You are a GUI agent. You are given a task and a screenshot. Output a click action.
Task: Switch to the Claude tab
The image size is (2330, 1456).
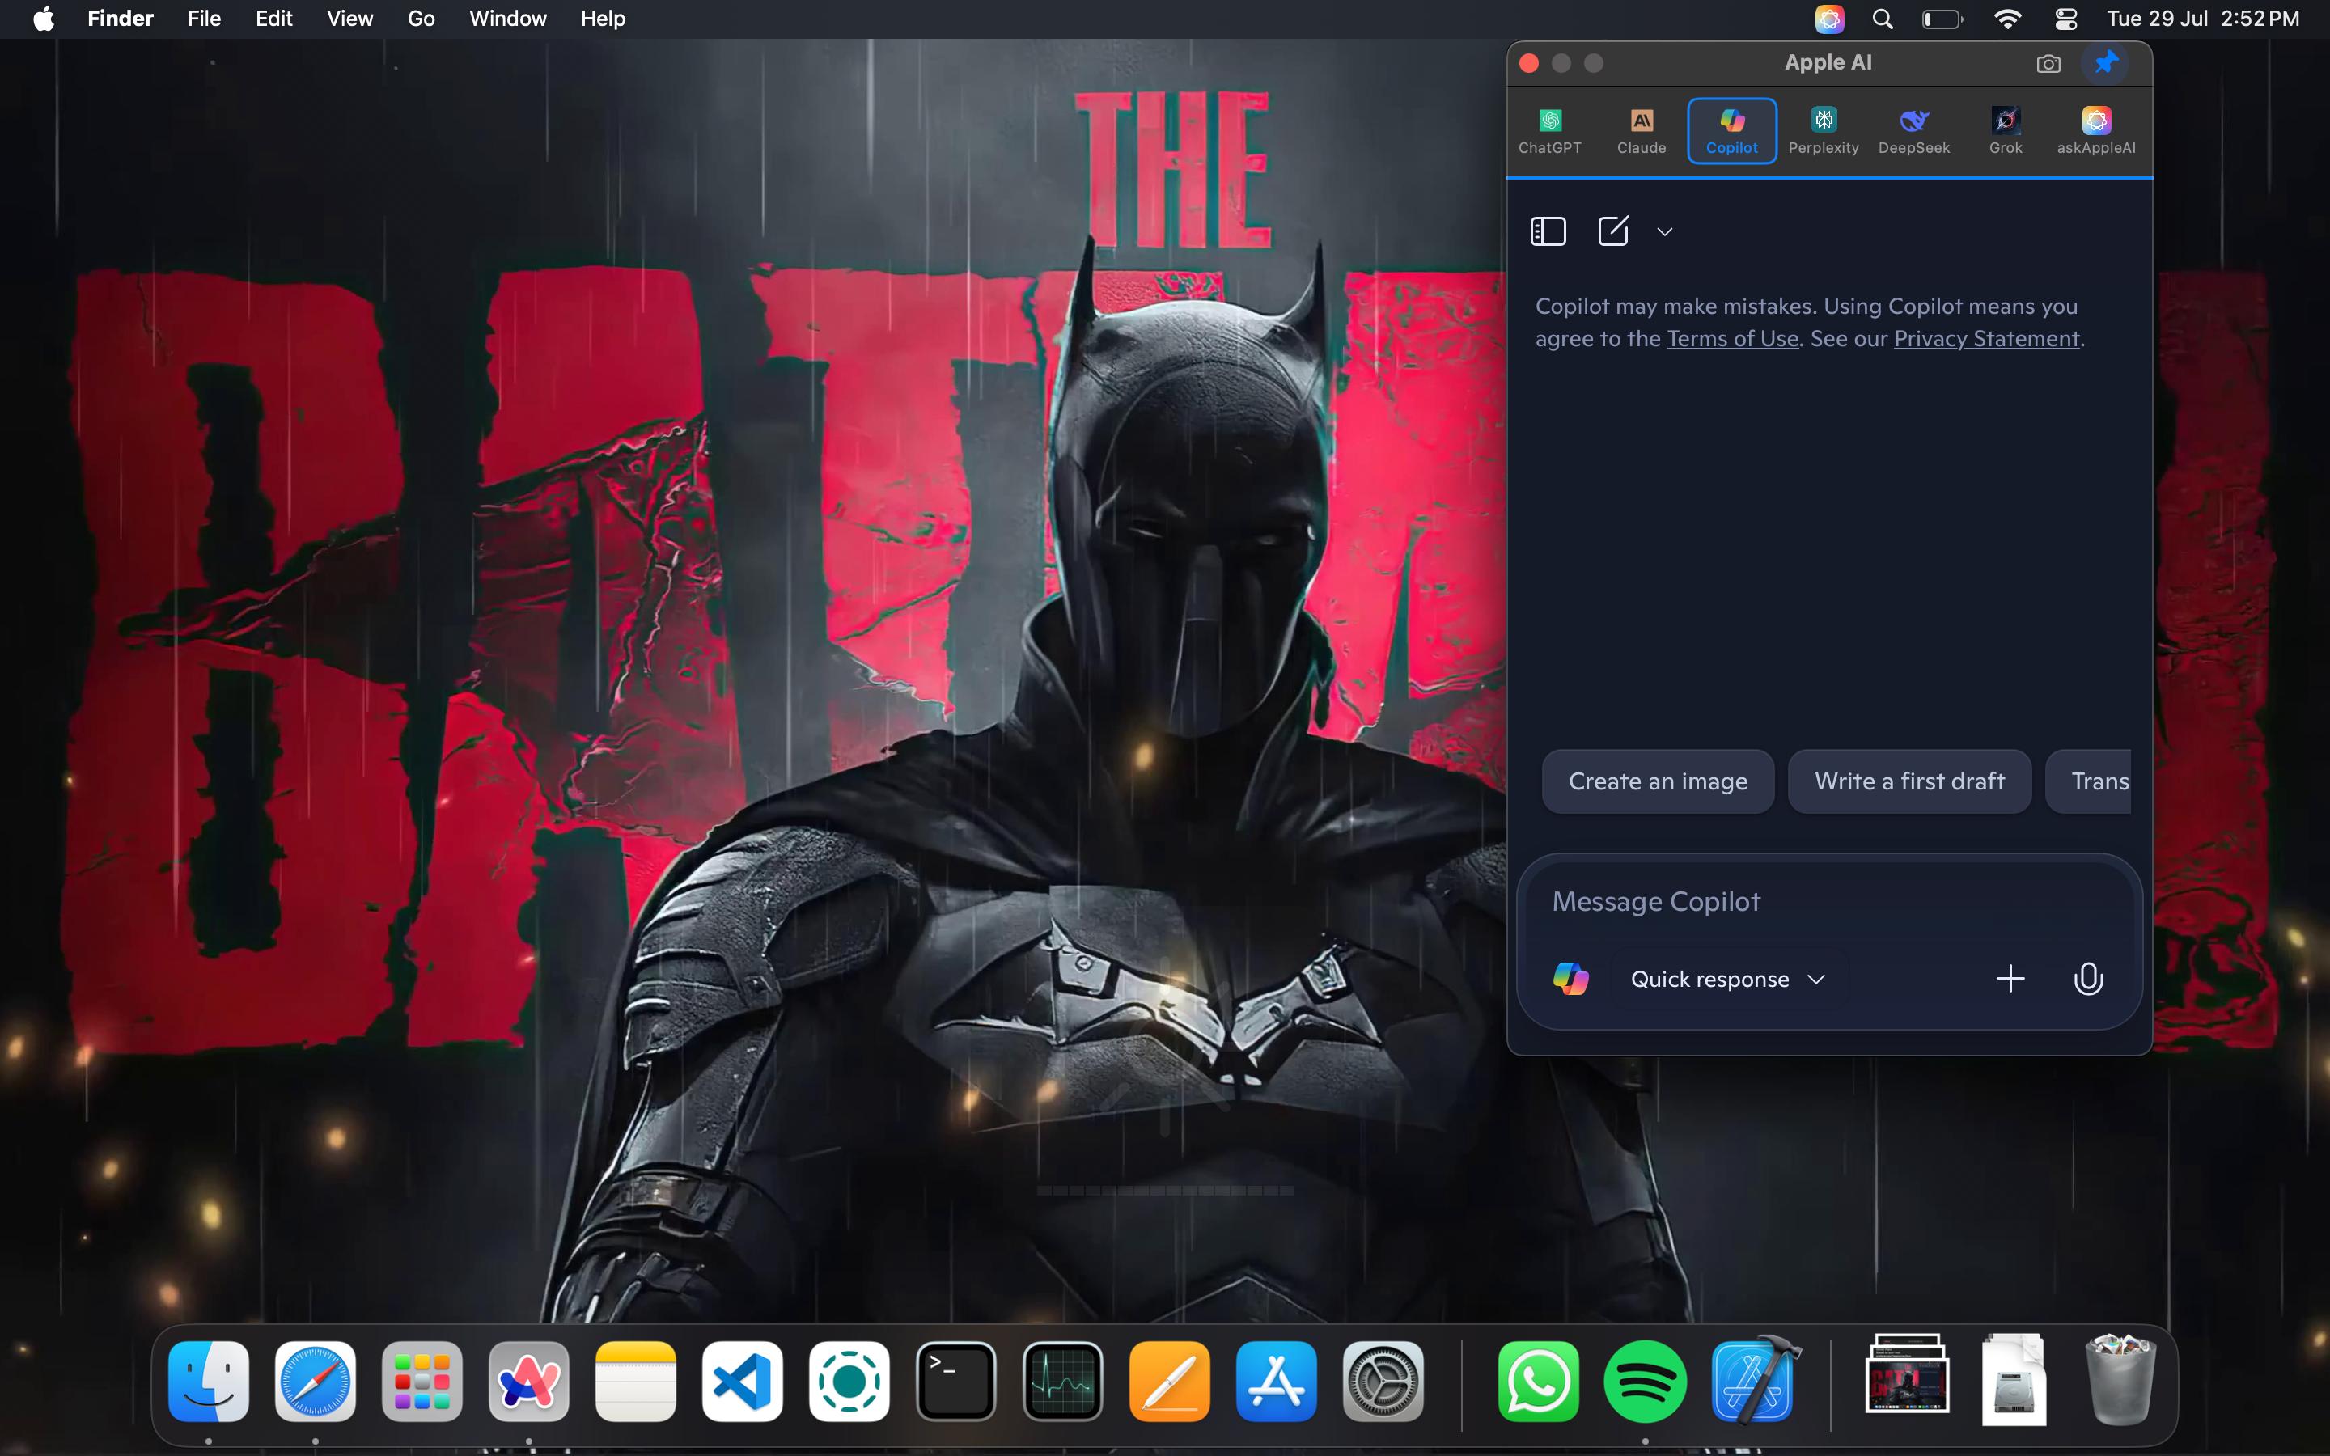tap(1641, 131)
